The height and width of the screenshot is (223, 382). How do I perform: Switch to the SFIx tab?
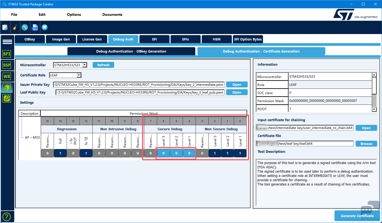tap(186, 39)
